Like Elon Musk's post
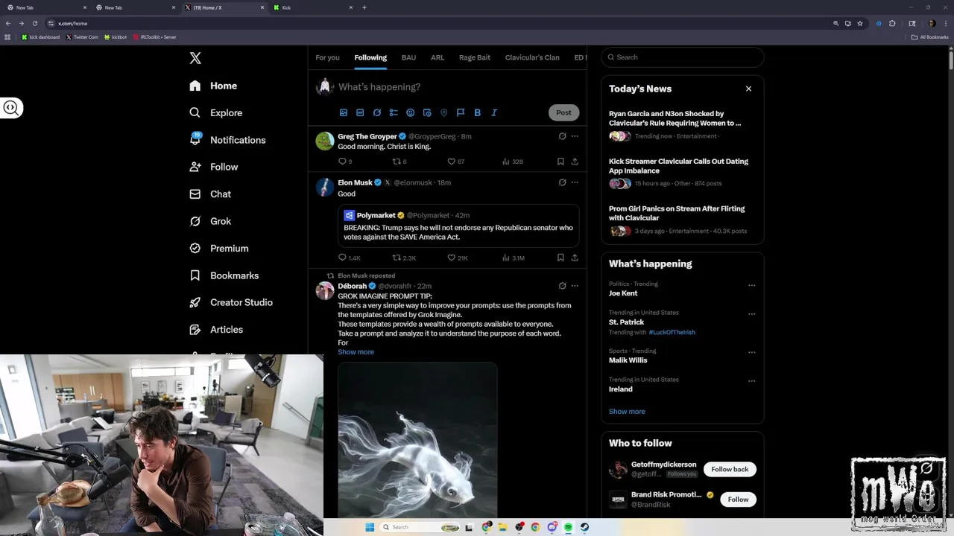The height and width of the screenshot is (536, 954). (x=451, y=258)
